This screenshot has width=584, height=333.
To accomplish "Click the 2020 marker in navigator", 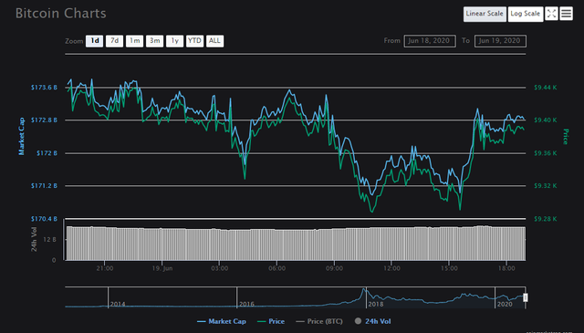I will (505, 305).
